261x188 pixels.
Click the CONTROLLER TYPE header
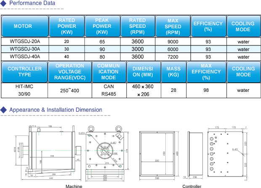(24, 72)
